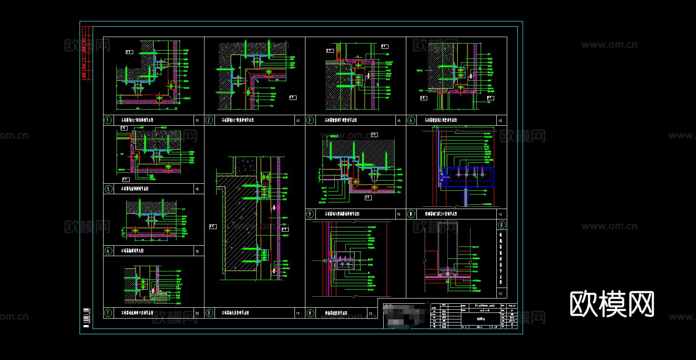The height and width of the screenshot is (360, 696).
Task: Click the title text of detail 1
Action: point(137,120)
